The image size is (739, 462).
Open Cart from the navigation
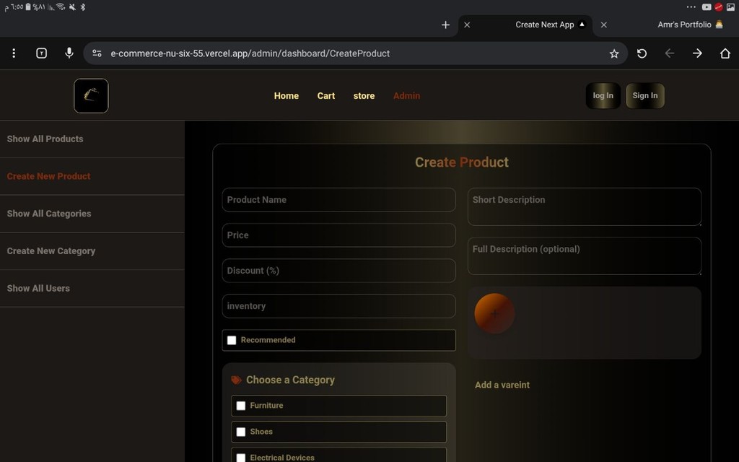point(326,96)
